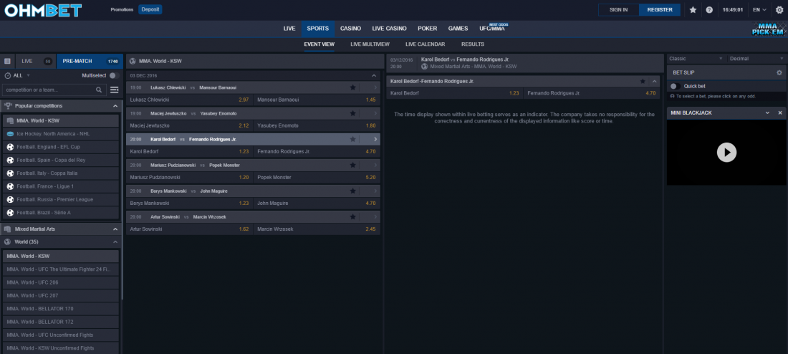Select Football Spain - Copa del Rey
This screenshot has width=788, height=354.
pos(61,160)
